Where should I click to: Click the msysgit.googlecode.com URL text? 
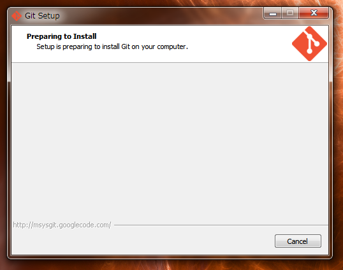(x=62, y=225)
